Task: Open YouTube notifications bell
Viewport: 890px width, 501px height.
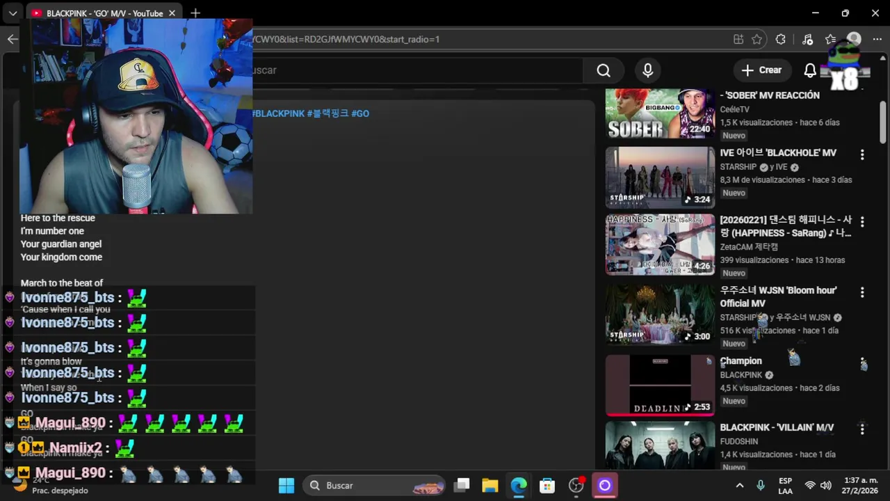Action: click(810, 70)
